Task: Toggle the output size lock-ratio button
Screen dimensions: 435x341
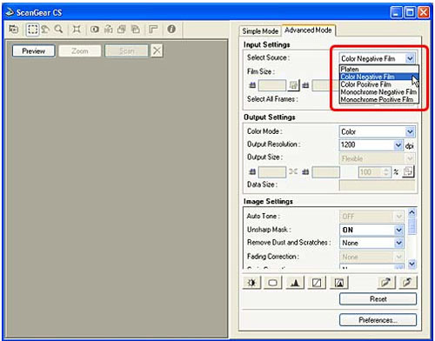Action: pyautogui.click(x=408, y=171)
